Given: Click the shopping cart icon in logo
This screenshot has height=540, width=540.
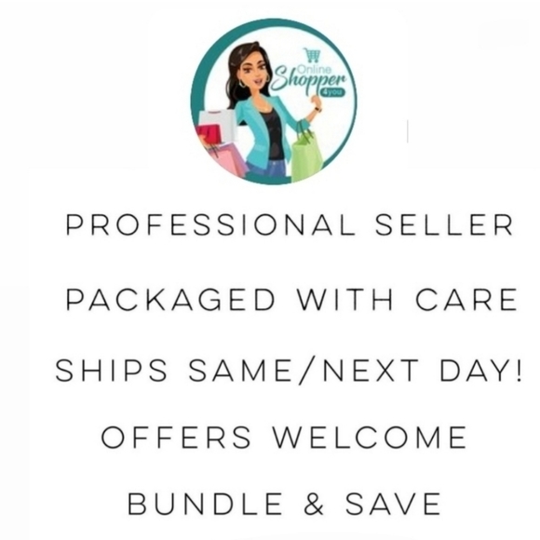Looking at the screenshot, I should pyautogui.click(x=312, y=55).
